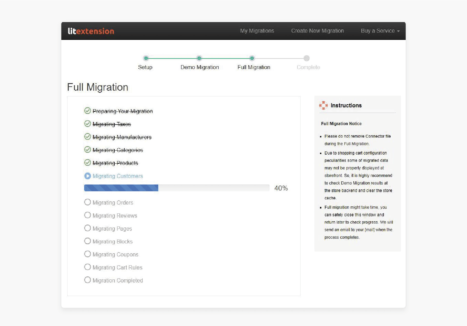
Task: Select the Demo Migration step label
Action: (200, 67)
